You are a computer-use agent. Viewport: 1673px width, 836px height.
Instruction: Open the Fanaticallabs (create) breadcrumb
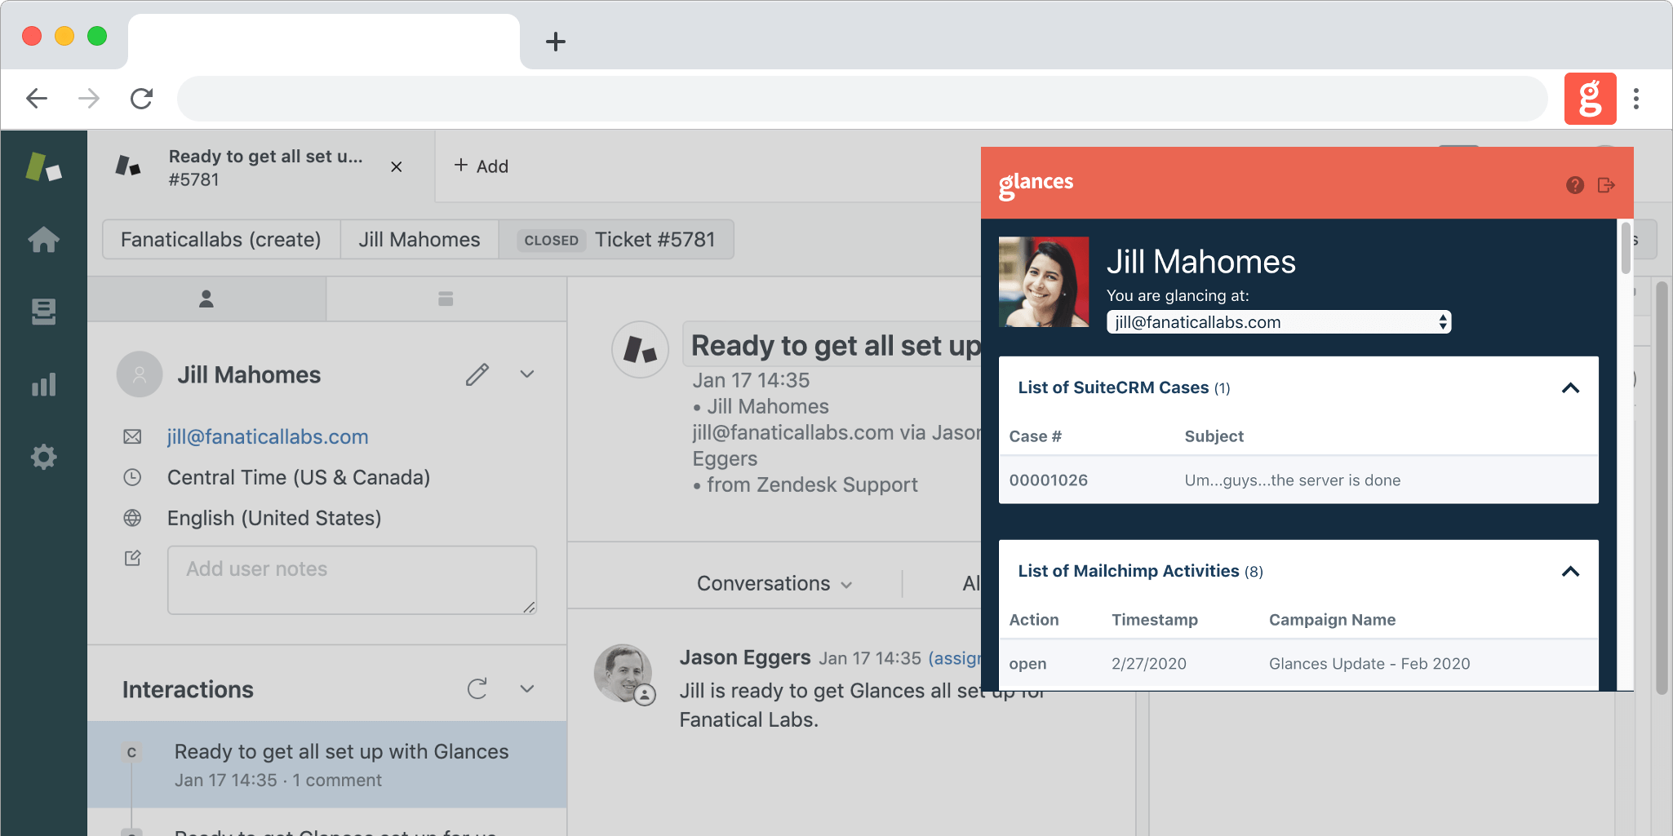(221, 240)
